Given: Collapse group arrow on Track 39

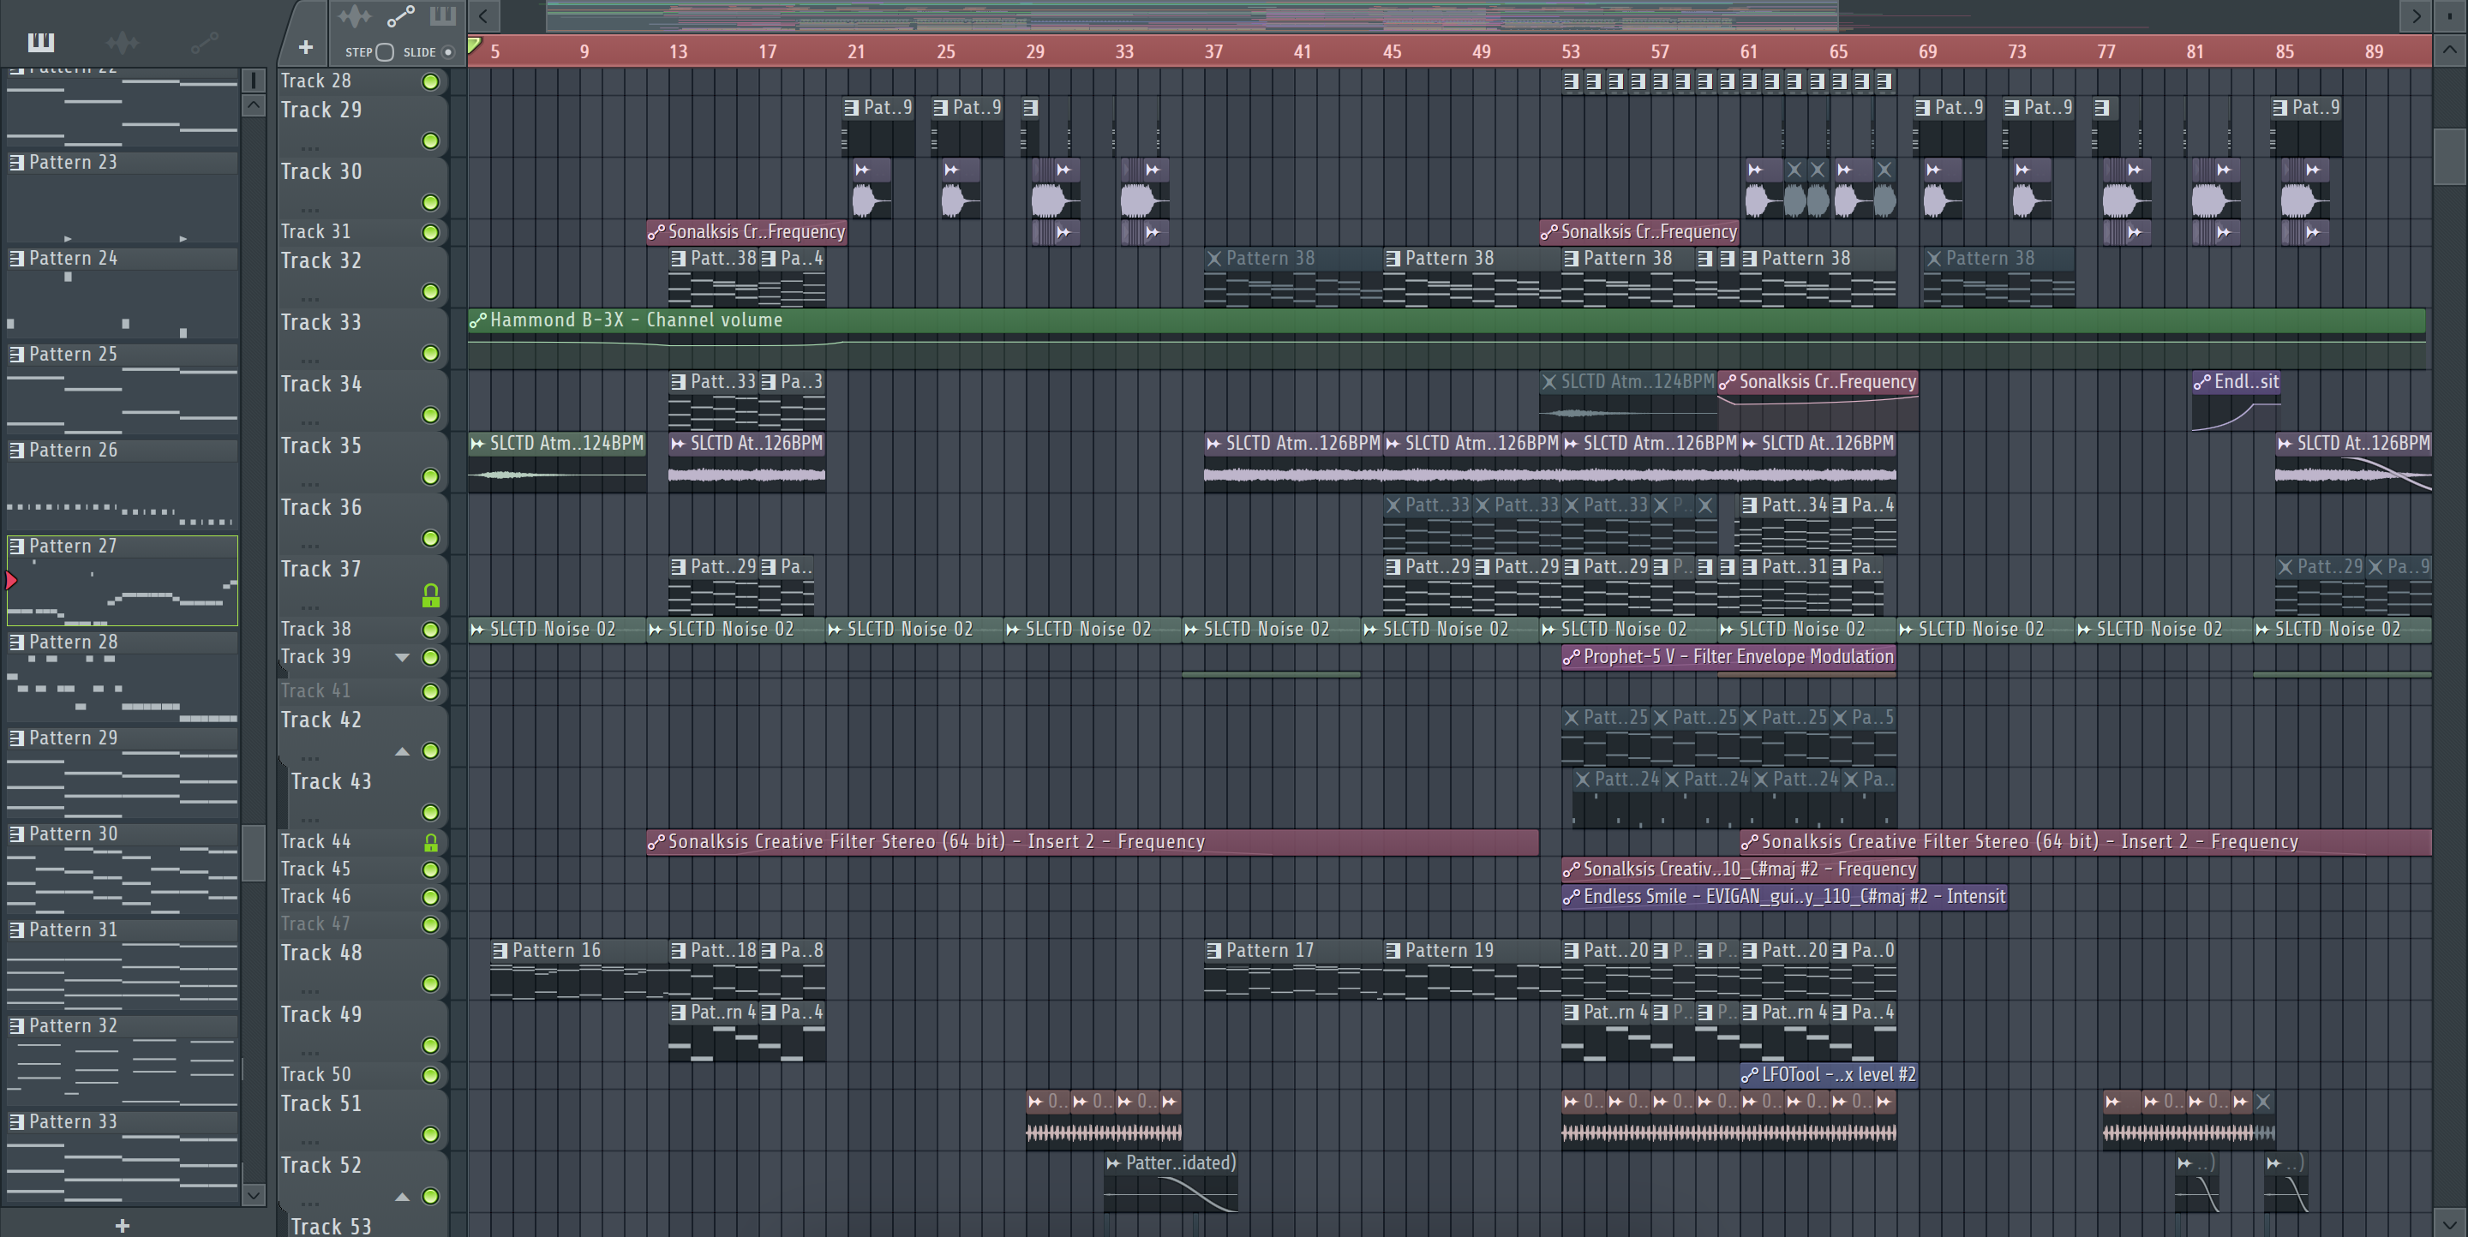Looking at the screenshot, I should pos(403,658).
